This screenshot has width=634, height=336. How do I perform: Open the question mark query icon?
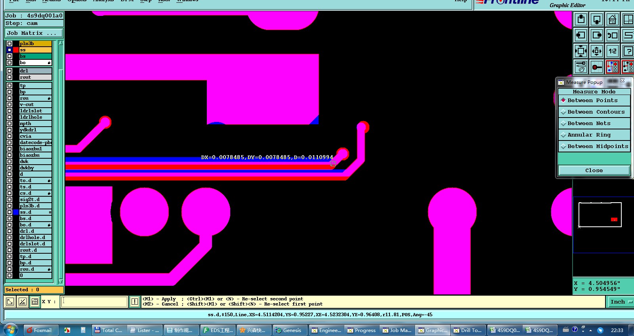(628, 51)
